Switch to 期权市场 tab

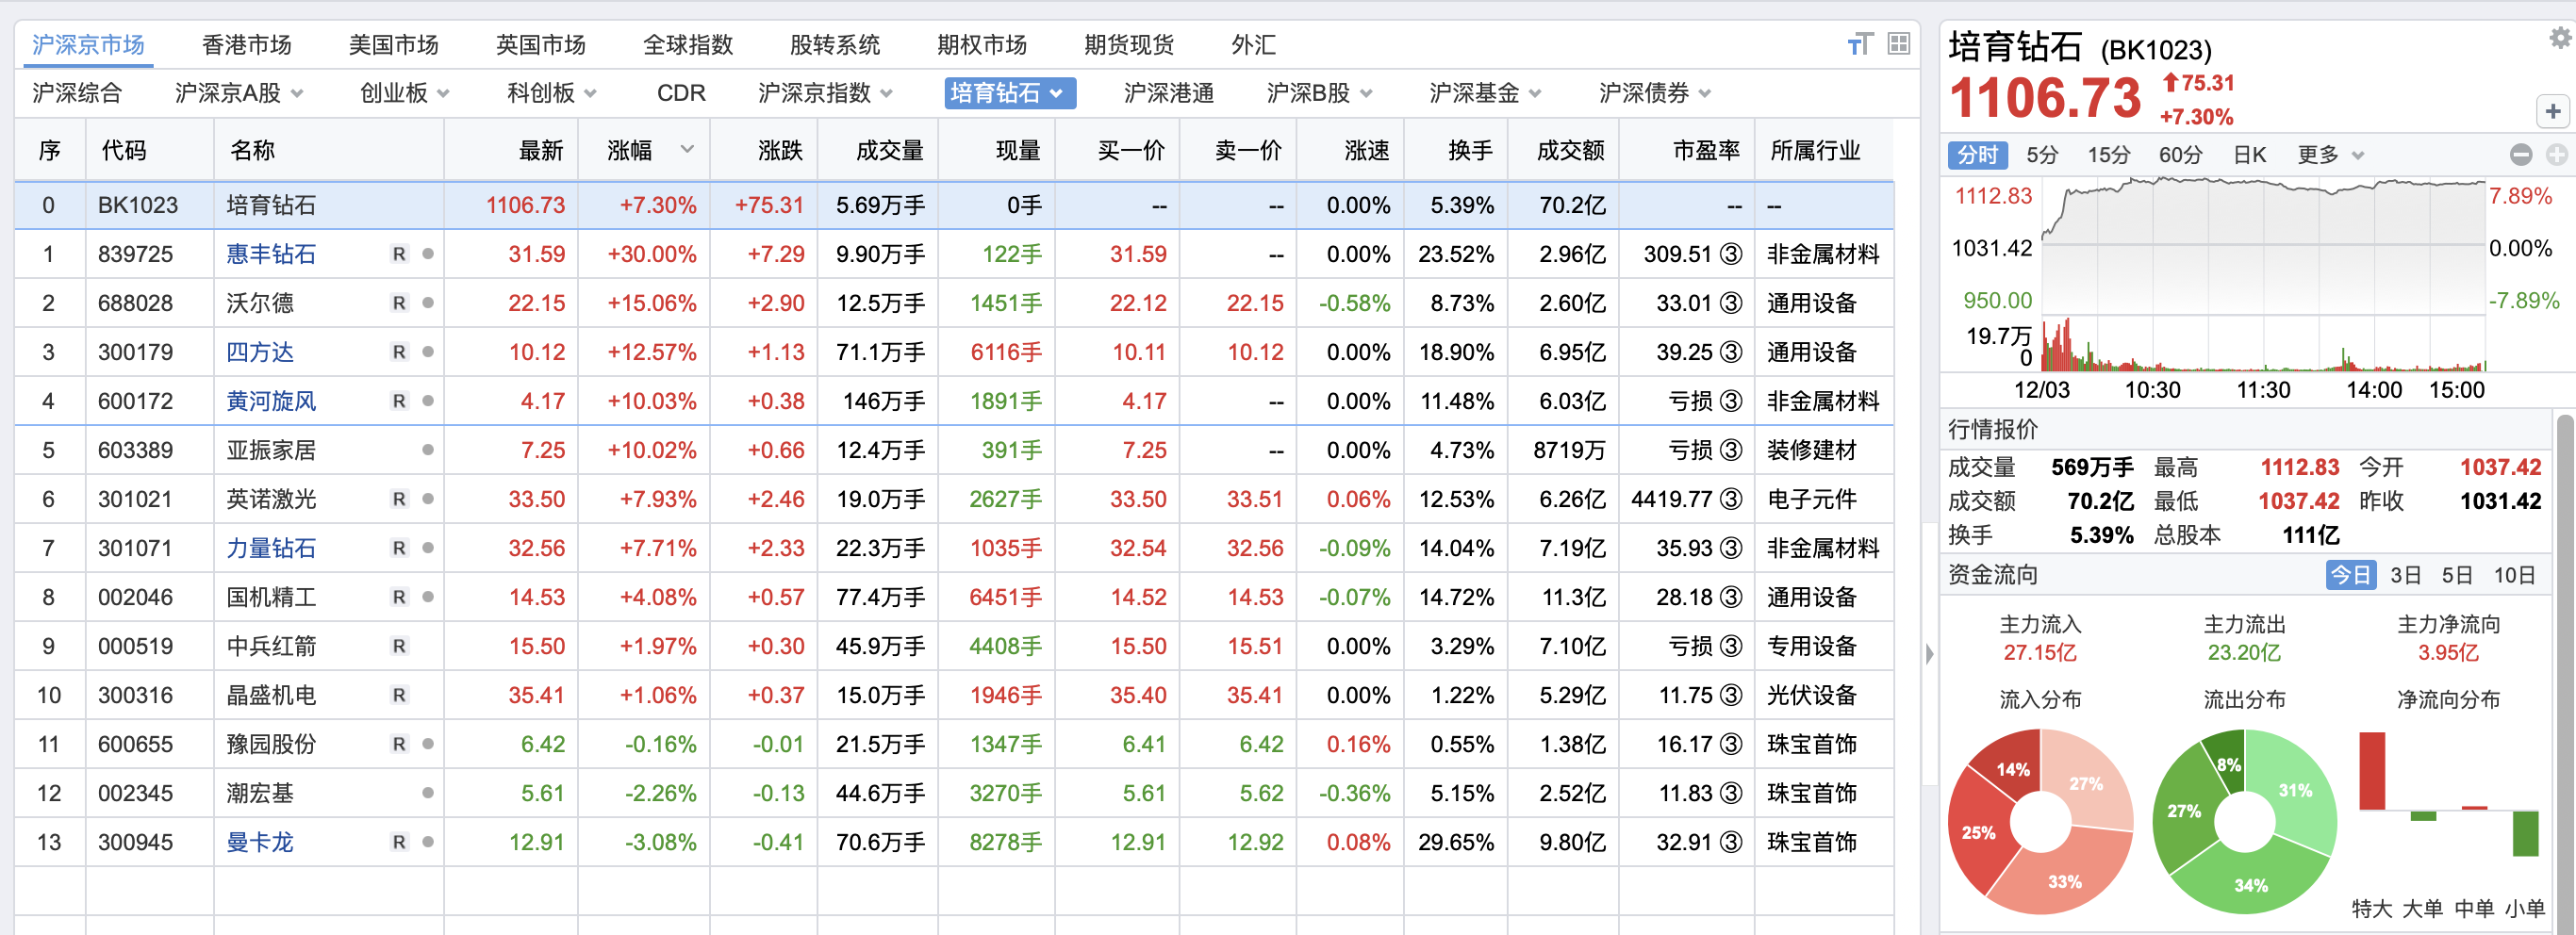point(981,45)
